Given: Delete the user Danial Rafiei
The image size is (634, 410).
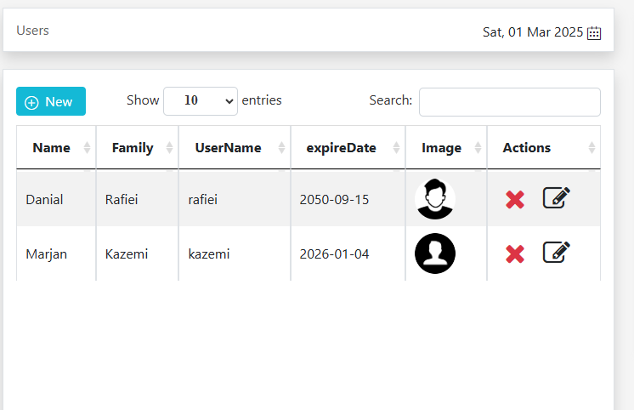Looking at the screenshot, I should pyautogui.click(x=514, y=200).
